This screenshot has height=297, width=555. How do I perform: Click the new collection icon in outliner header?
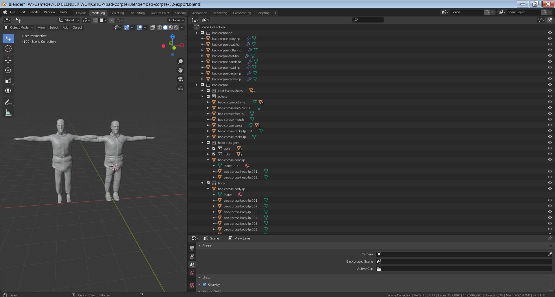pyautogui.click(x=550, y=20)
